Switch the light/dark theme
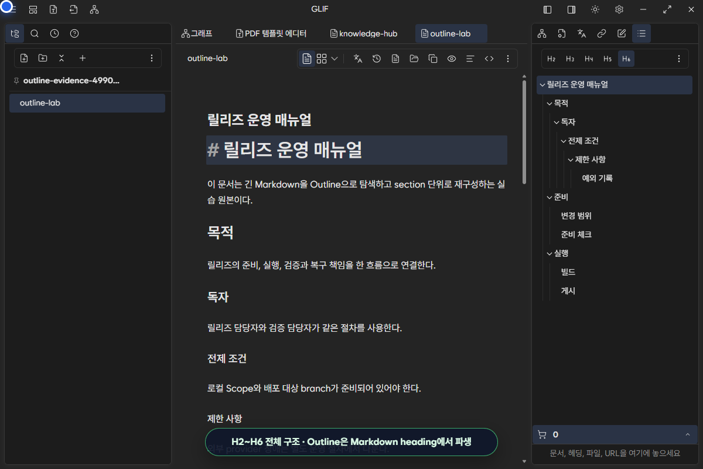 [x=595, y=9]
